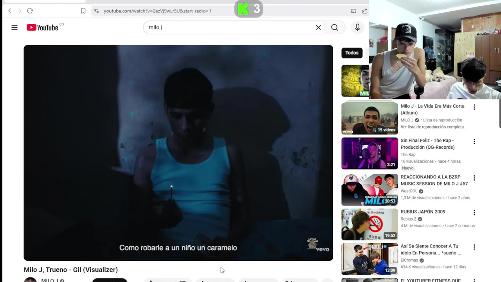Screen dimensions: 501x282
Task: Go back in browser history
Action: (10, 11)
